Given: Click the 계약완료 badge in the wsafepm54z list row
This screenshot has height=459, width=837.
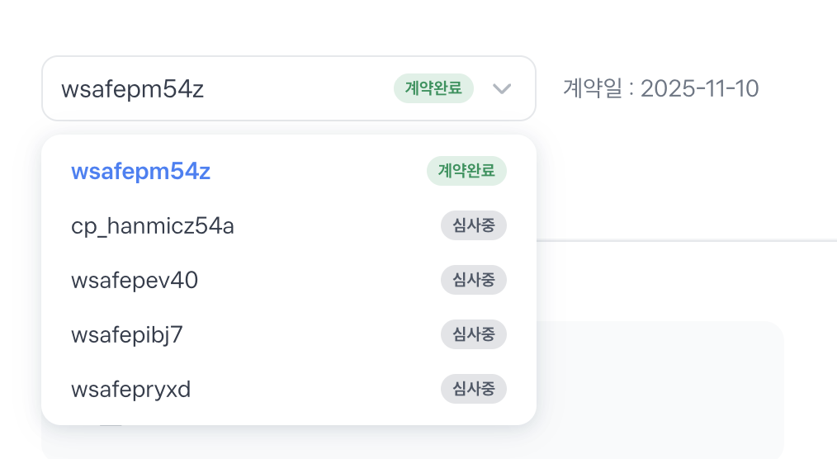Looking at the screenshot, I should 466,171.
